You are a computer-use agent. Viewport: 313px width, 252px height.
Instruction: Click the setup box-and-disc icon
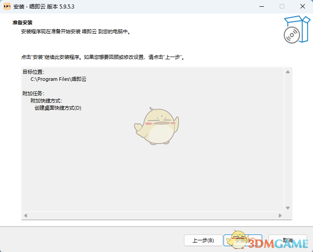coord(297,29)
